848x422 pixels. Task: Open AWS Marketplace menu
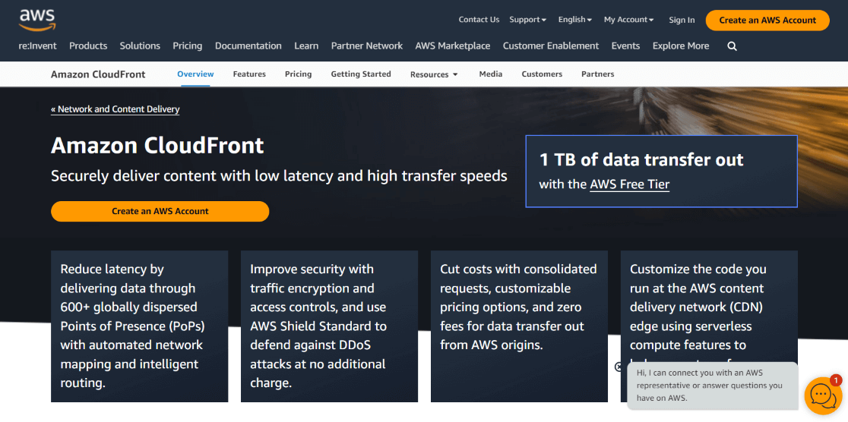453,46
